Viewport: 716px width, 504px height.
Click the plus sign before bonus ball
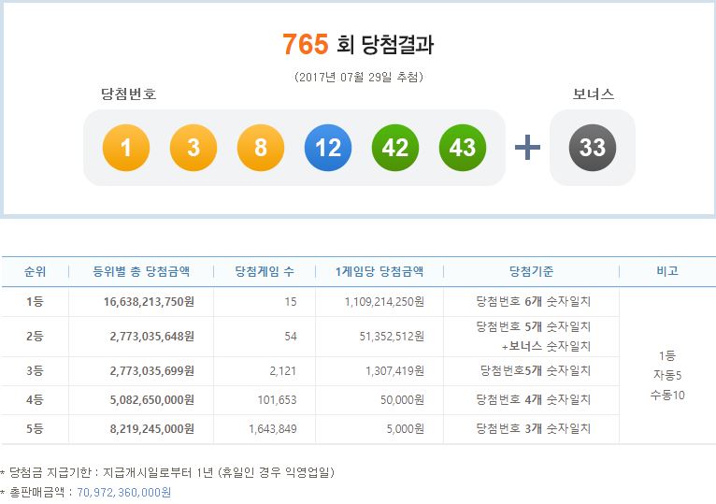click(x=527, y=147)
